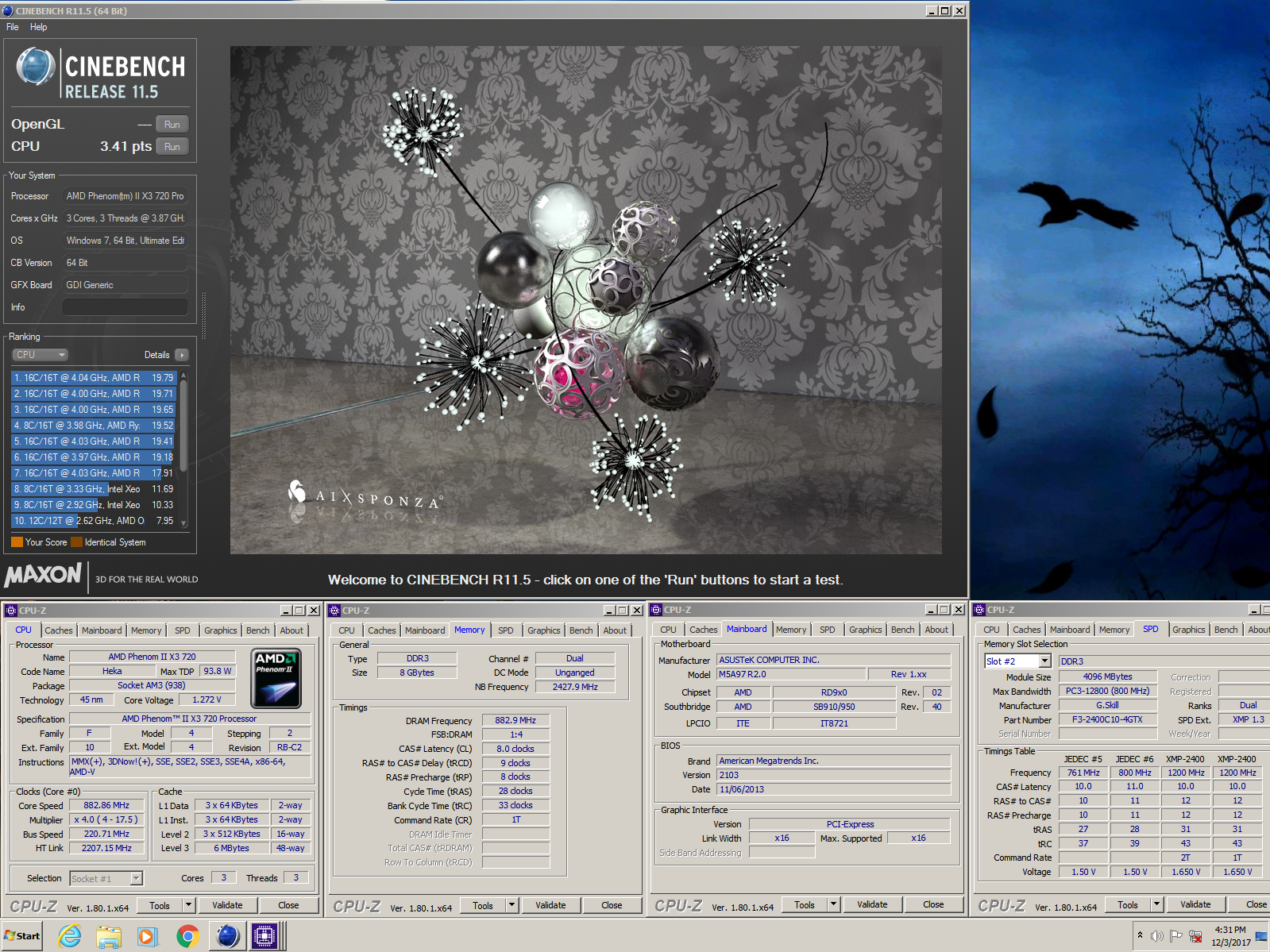
Task: Switch to CPU-Z taskbar button
Action: pos(265,936)
